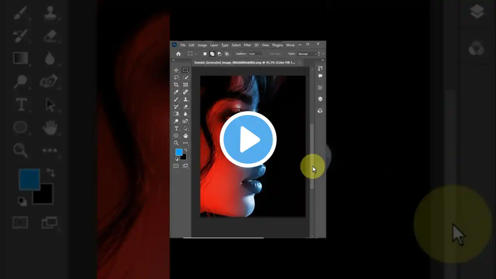Image resolution: width=496 pixels, height=279 pixels.
Task: Open the Window menu
Action: (x=290, y=45)
